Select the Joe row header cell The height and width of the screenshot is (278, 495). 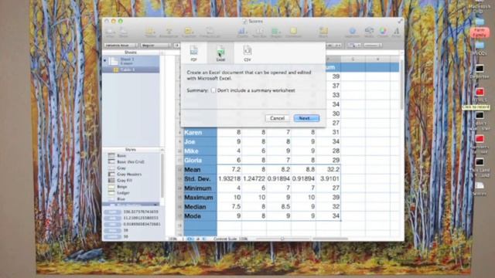pyautogui.click(x=200, y=142)
